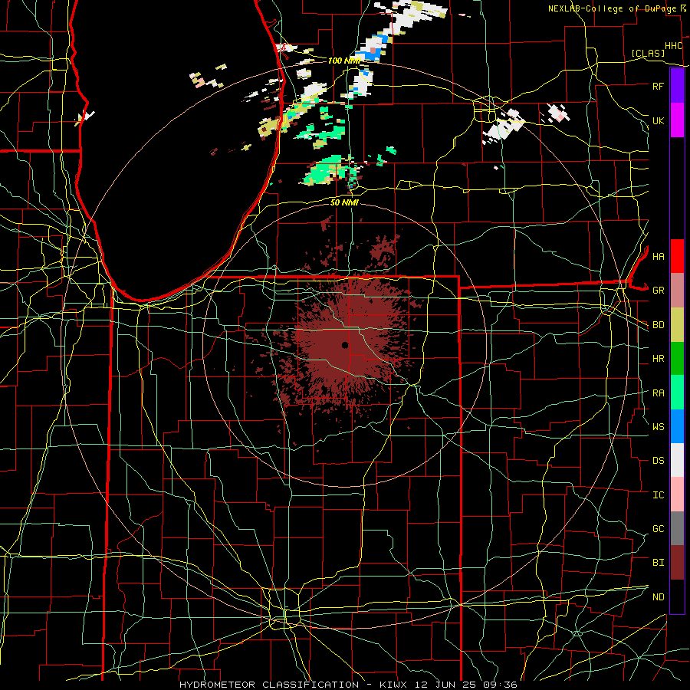Click the 100 NMI range ring label

pyautogui.click(x=344, y=61)
